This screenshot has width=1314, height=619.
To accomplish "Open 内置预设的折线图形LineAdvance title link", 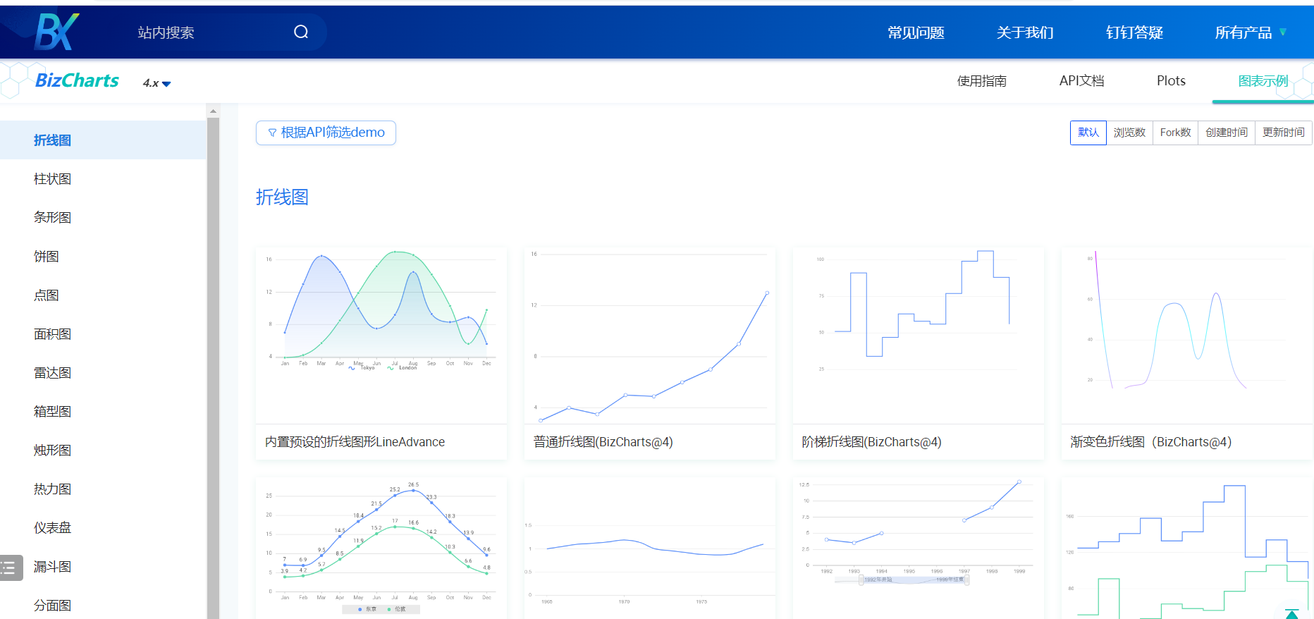I will 355,442.
